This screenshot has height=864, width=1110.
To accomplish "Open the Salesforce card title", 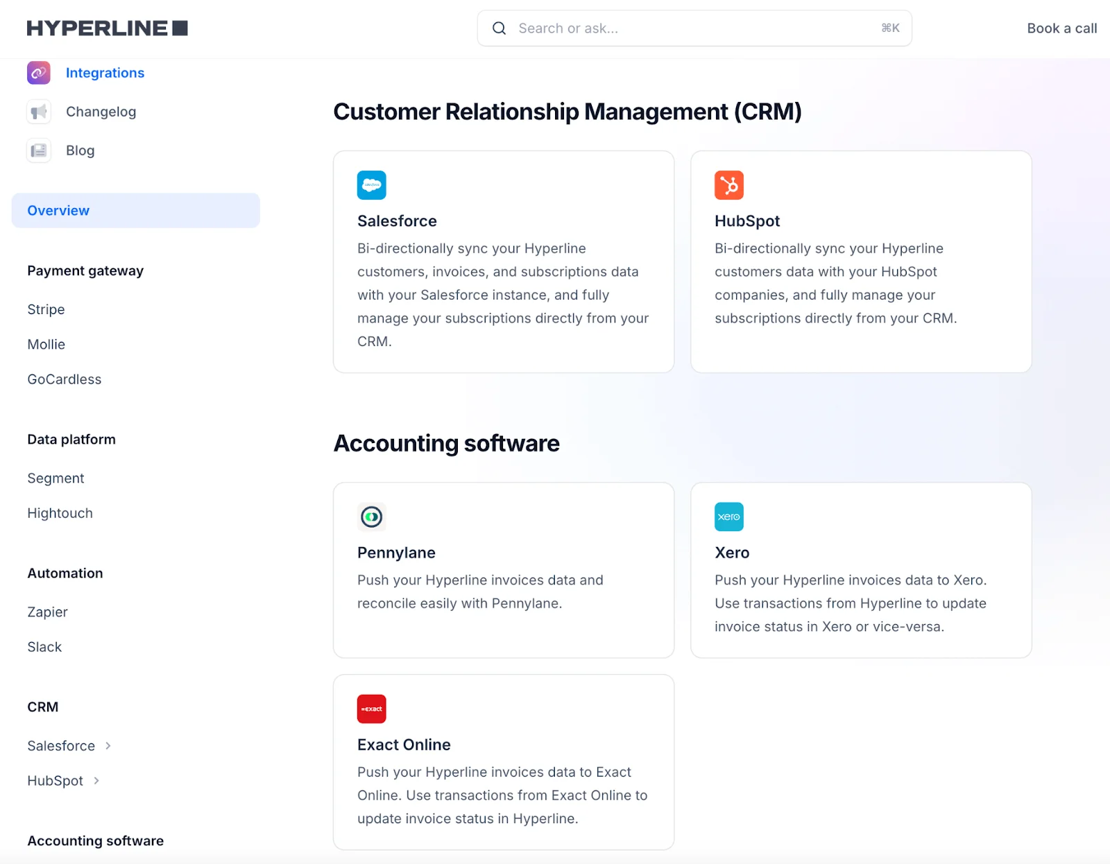I will pos(398,221).
